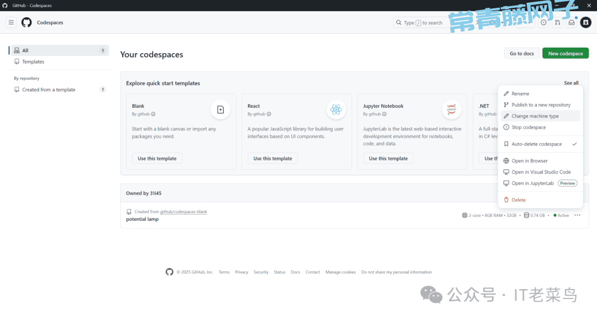Click the 'Your codespaces' heading
The width and height of the screenshot is (597, 319).
tap(151, 54)
